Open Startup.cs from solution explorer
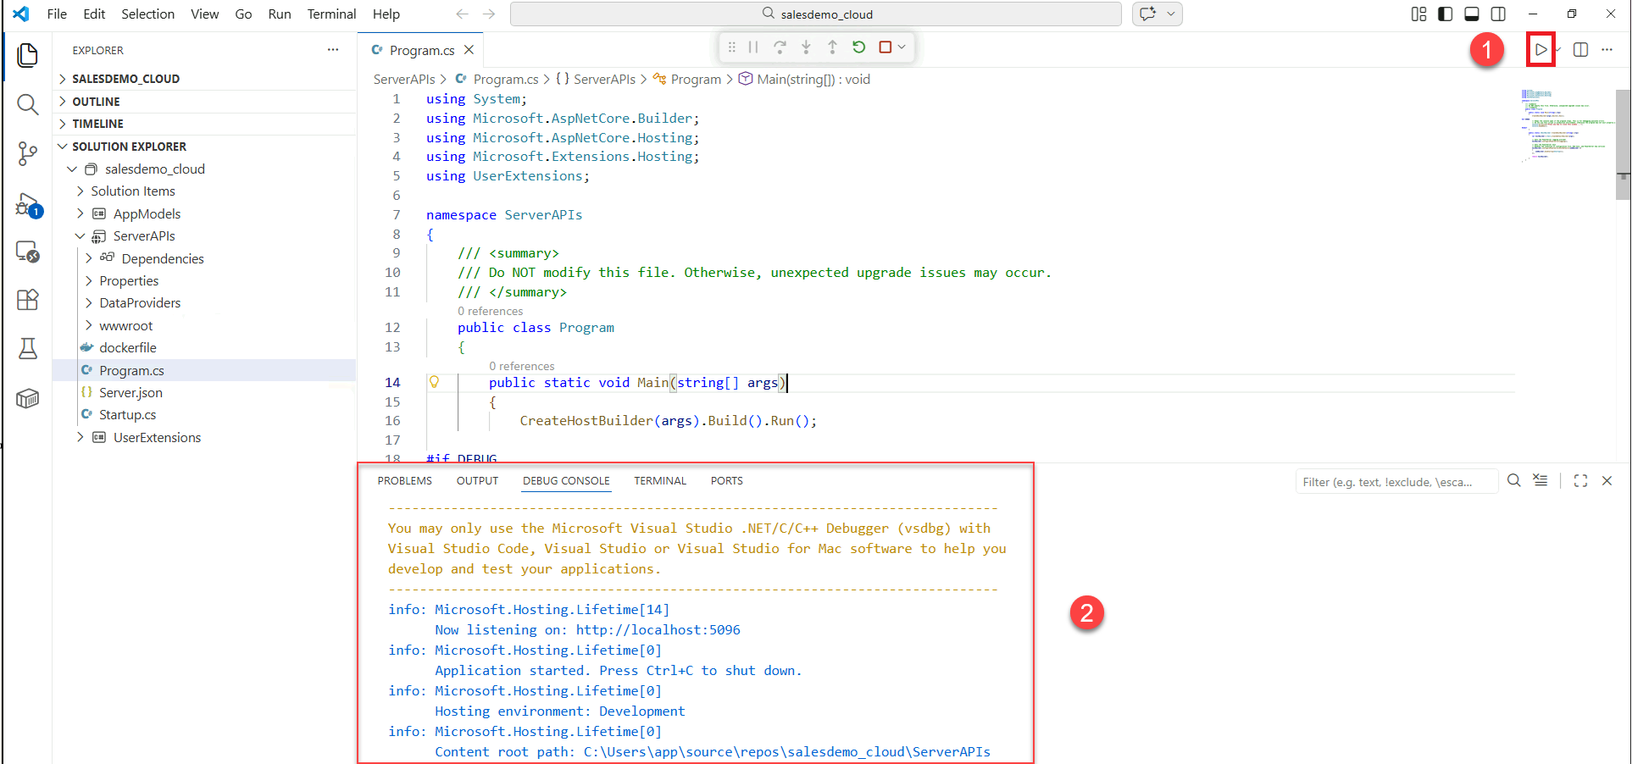 pos(127,415)
